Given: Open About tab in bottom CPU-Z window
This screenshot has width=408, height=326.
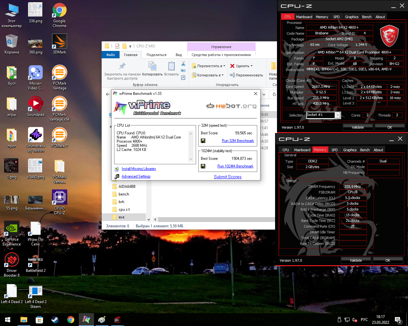Looking at the screenshot, I should click(x=378, y=150).
